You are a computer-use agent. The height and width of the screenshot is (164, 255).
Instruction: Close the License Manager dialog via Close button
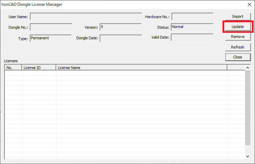click(238, 57)
